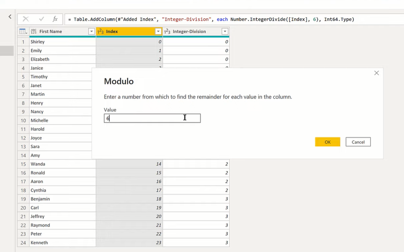
Task: Select Integer-Division cell in Wanda's row
Action: (x=196, y=164)
